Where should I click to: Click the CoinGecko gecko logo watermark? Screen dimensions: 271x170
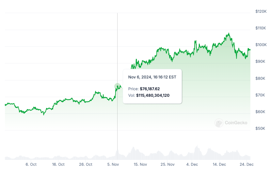[219, 123]
